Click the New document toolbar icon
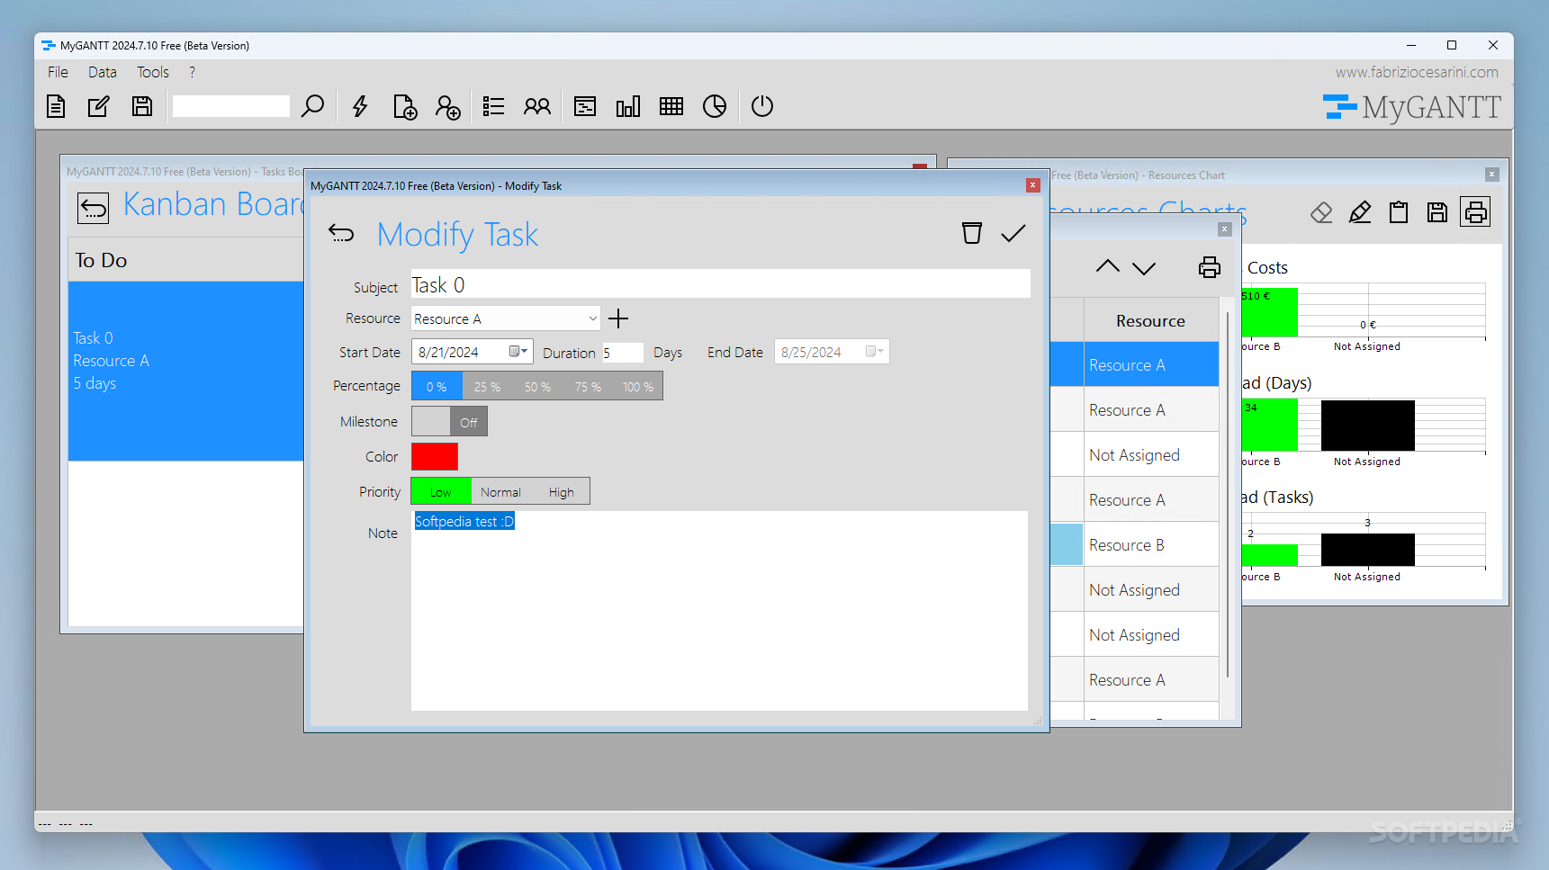This screenshot has height=870, width=1549. tap(56, 106)
